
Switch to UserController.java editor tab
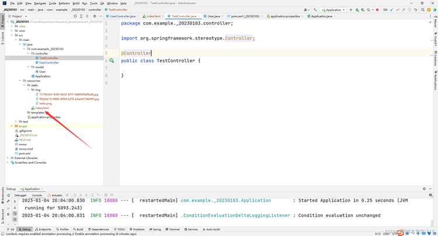123,16
